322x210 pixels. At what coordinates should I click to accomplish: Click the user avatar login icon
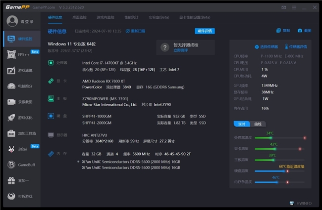(12, 21)
